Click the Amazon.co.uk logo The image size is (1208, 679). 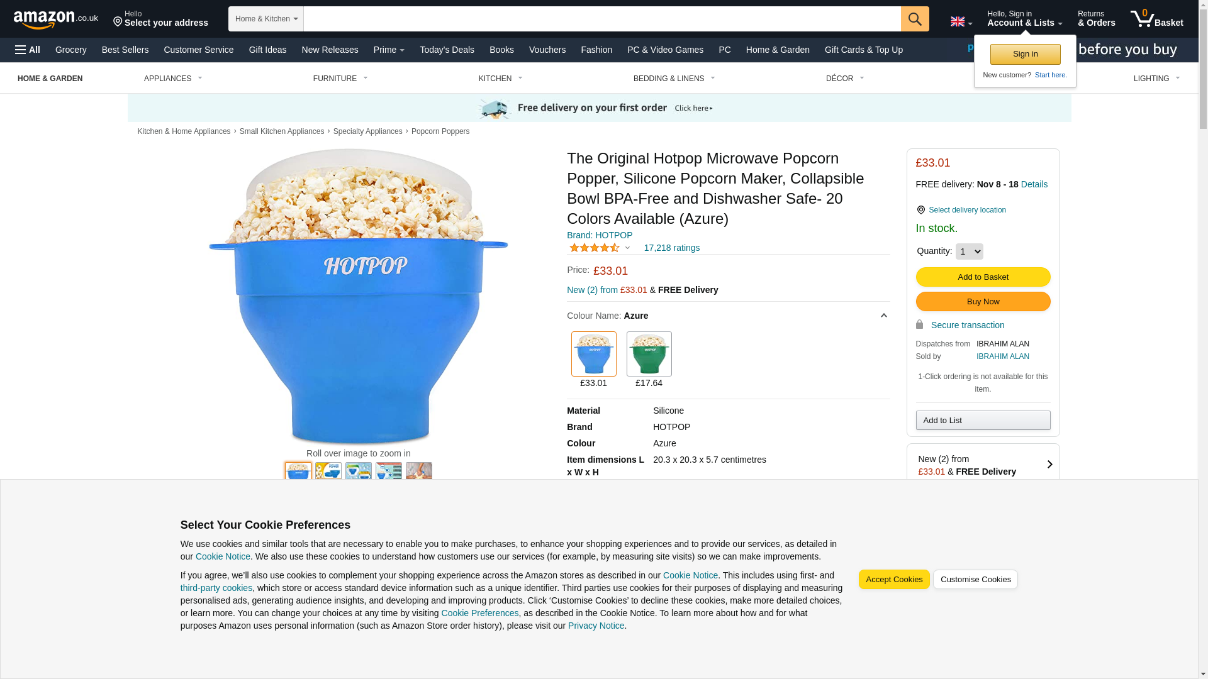(56, 19)
